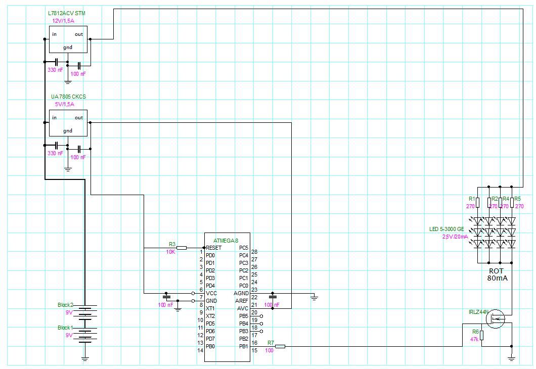Select the IRLZ44N MOSFET transistor symbol

[495, 319]
